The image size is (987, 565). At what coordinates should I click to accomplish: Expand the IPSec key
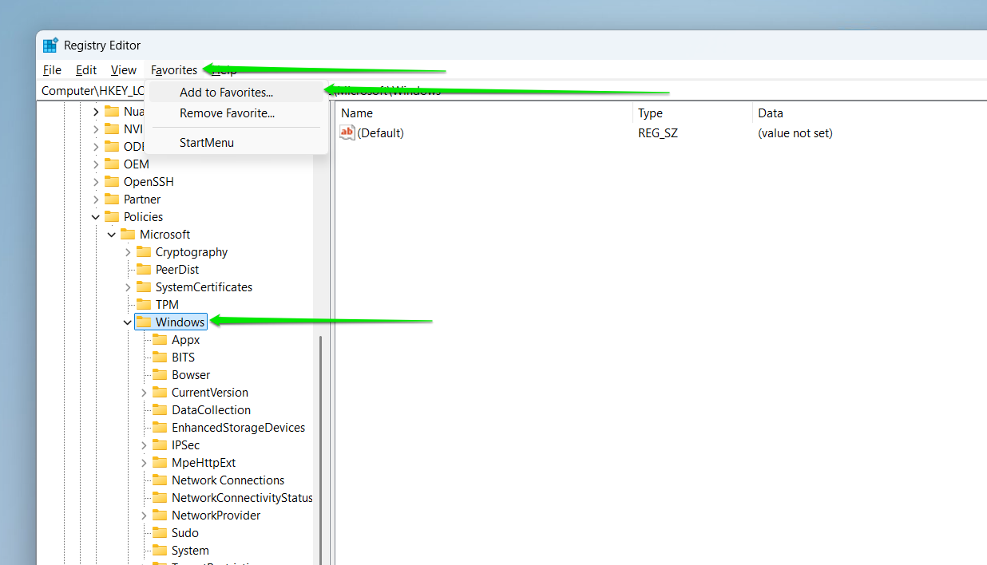(144, 445)
